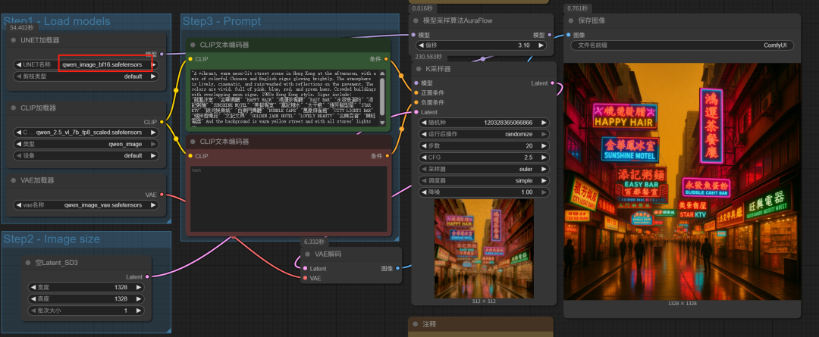Click the CLIP input port on red CLIP文本编码器
Image resolution: width=819 pixels, height=337 pixels.
click(x=190, y=155)
